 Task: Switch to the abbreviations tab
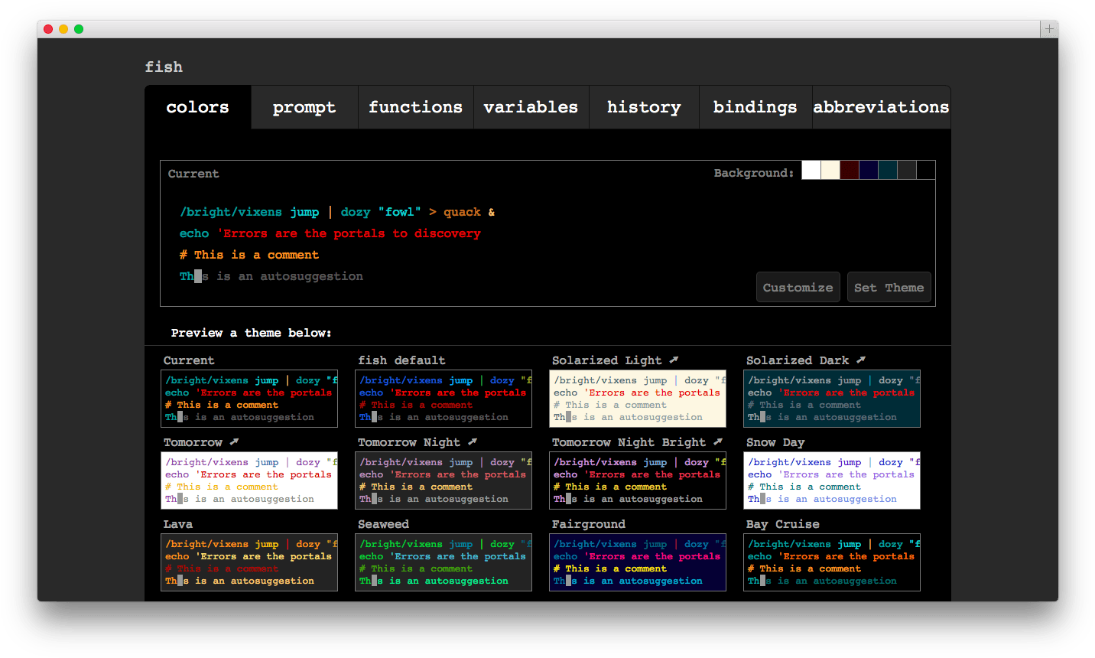click(881, 107)
